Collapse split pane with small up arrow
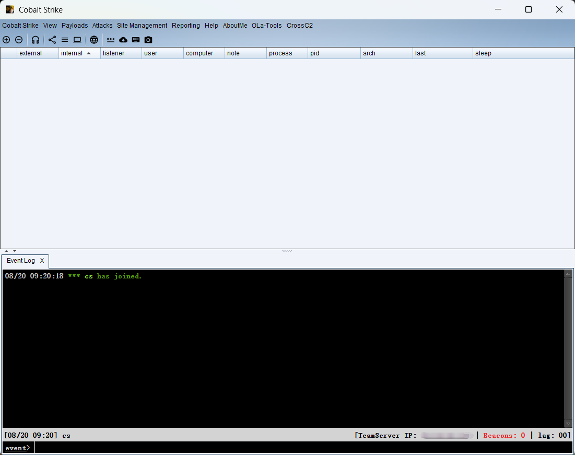The height and width of the screenshot is (455, 575). point(6,251)
